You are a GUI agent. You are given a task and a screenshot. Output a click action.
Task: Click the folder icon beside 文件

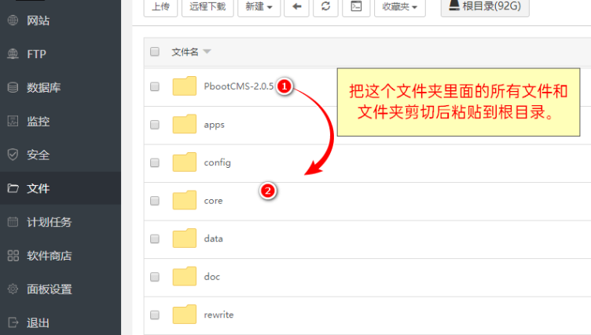(13, 188)
